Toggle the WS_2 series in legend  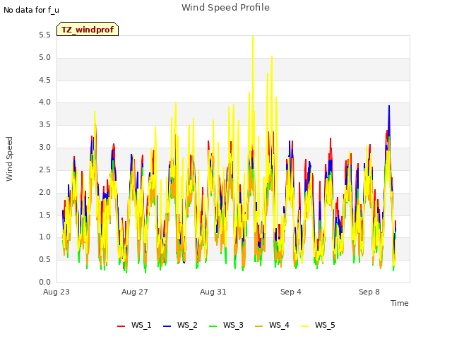point(180,325)
